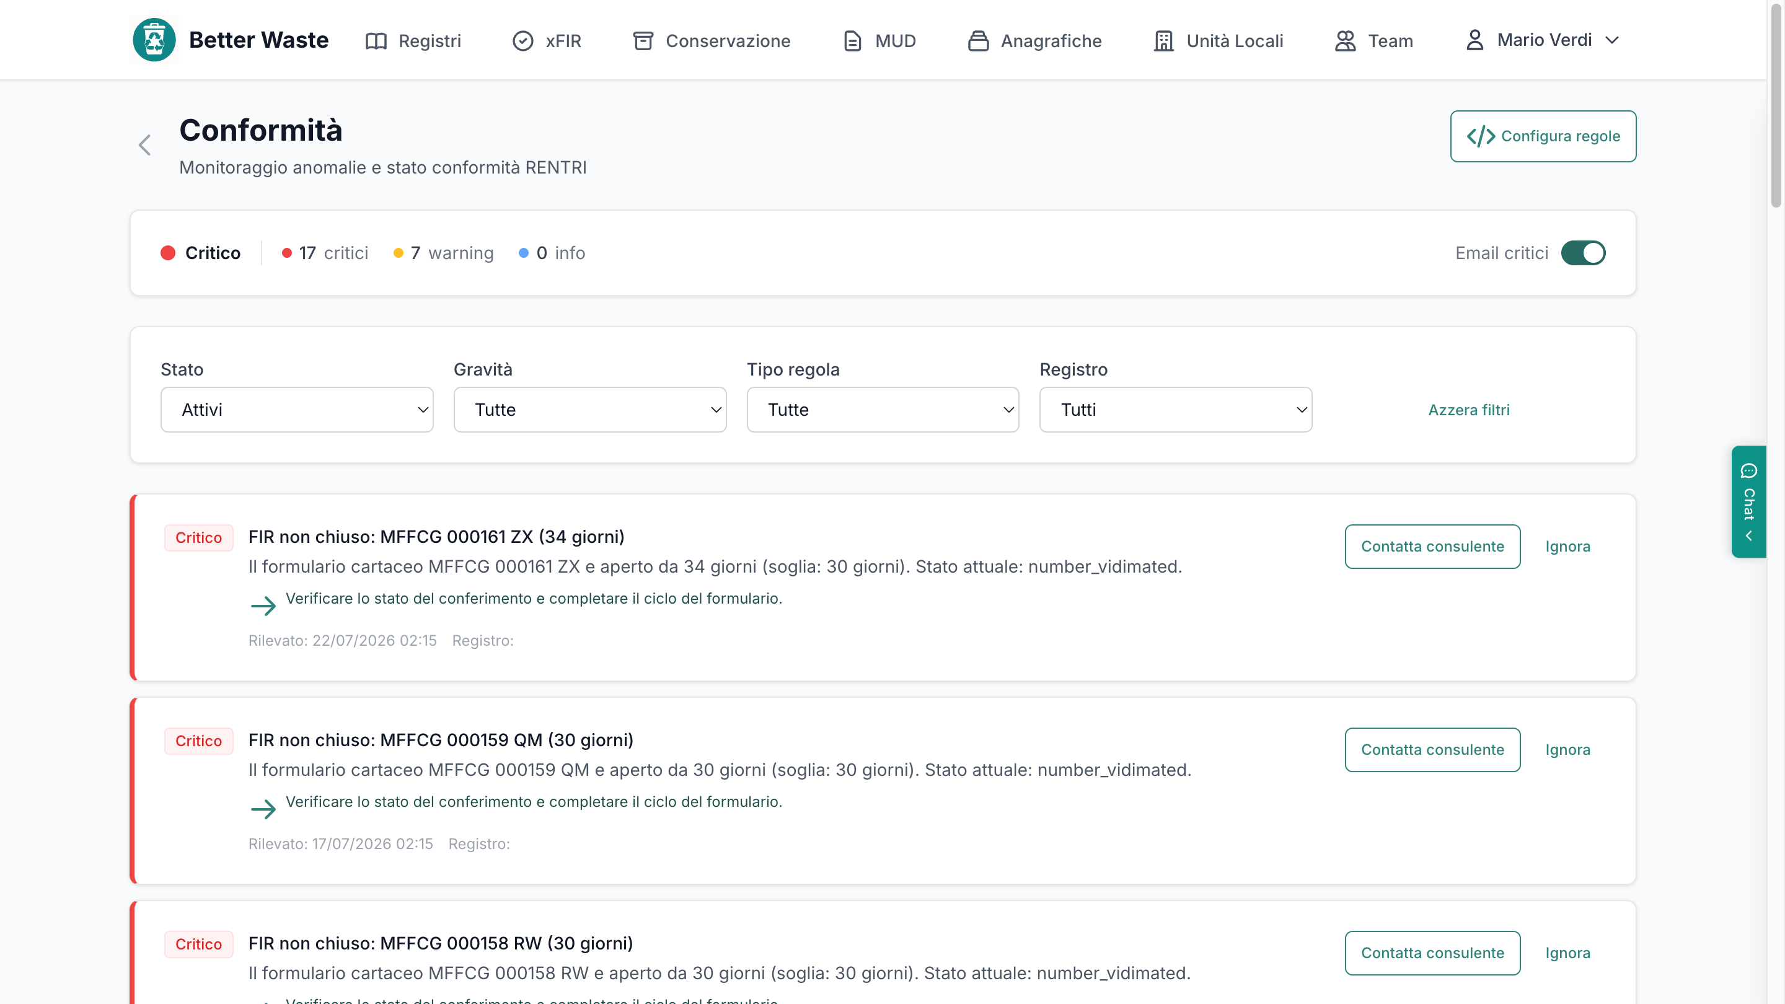Click the MUD document icon
This screenshot has height=1004, width=1785.
click(852, 41)
